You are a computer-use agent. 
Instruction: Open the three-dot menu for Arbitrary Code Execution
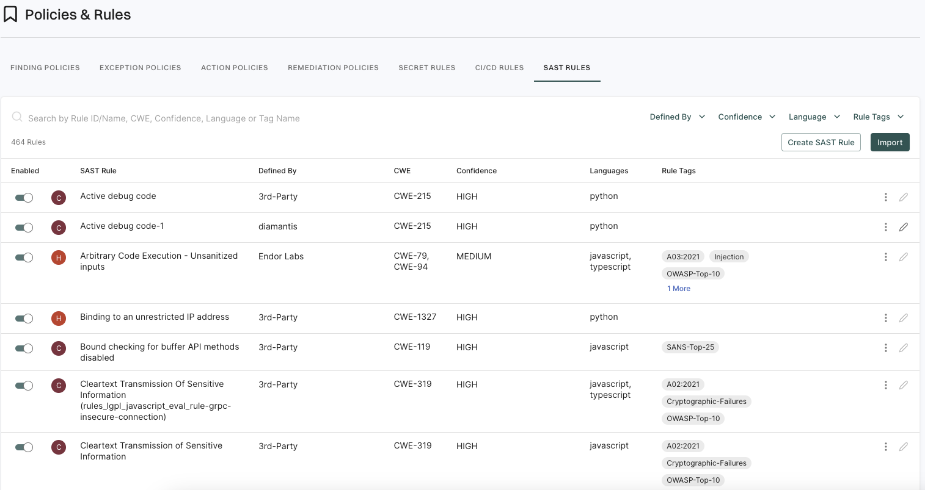click(885, 257)
